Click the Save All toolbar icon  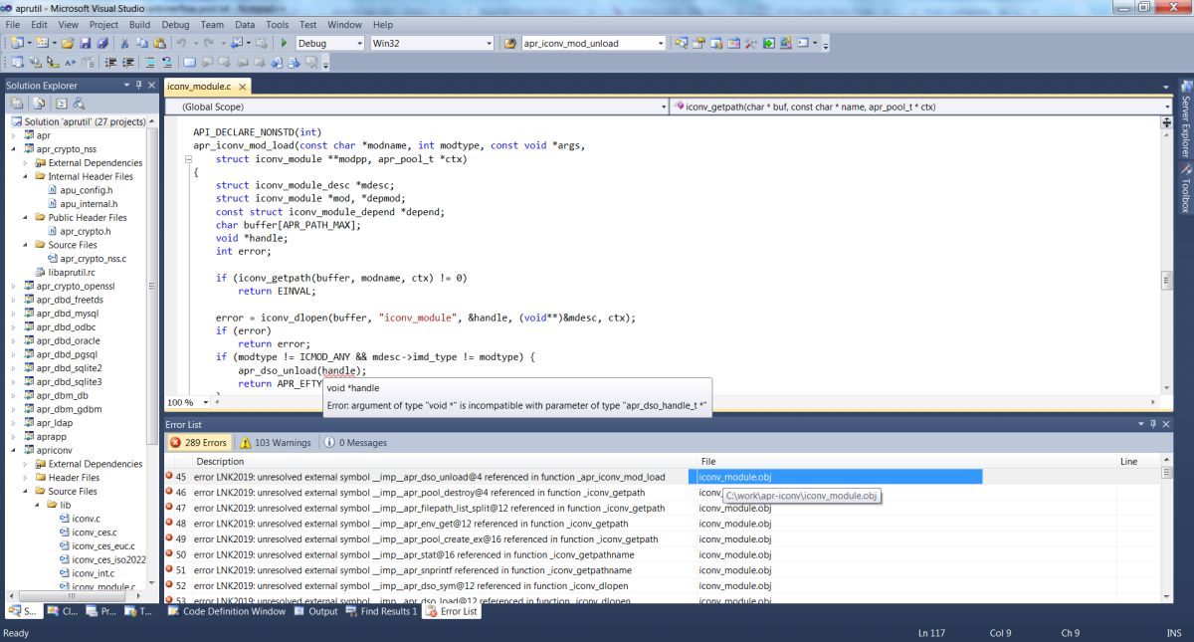[102, 43]
